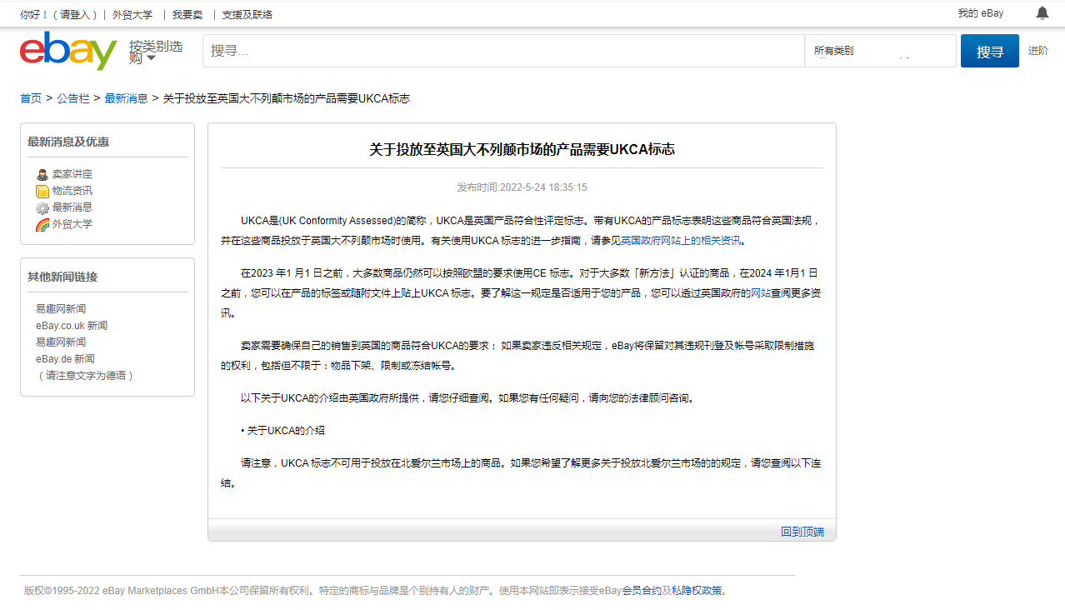1065x610 pixels.
Task: Click the blue 搜寻 search button
Action: pyautogui.click(x=989, y=50)
